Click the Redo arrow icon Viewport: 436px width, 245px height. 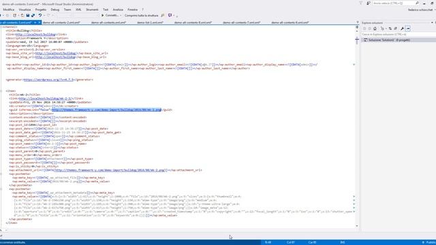pos(48,15)
